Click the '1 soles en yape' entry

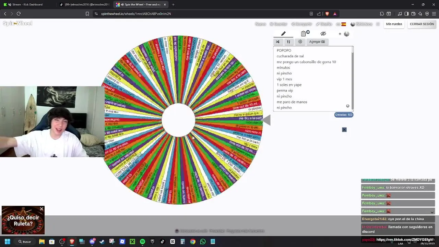[x=289, y=85]
